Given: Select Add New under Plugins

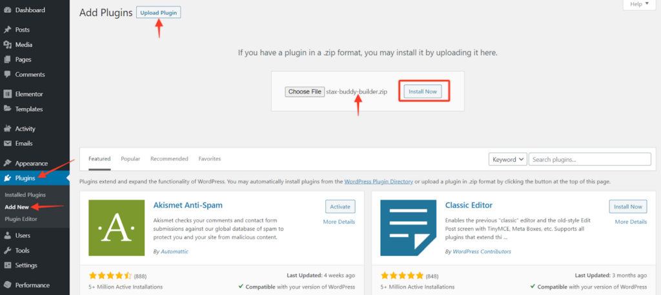Looking at the screenshot, I should coord(17,207).
